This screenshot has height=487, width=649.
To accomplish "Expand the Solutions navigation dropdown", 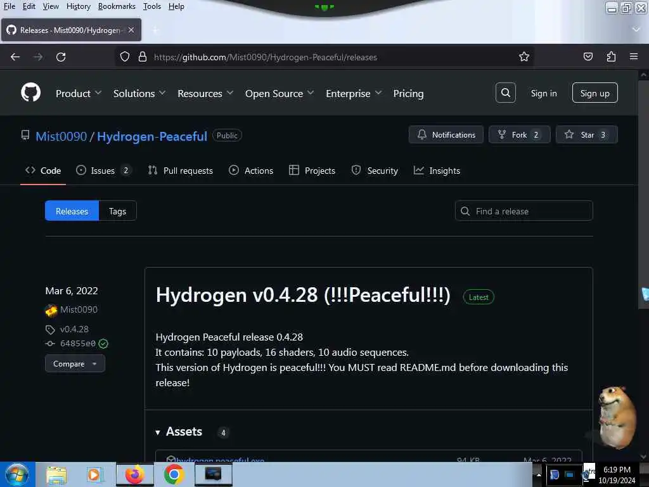I will tap(139, 94).
